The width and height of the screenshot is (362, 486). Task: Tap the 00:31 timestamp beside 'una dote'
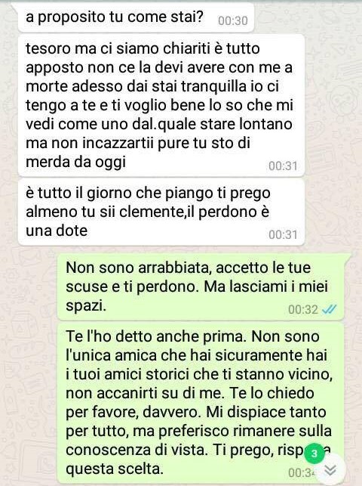point(283,234)
